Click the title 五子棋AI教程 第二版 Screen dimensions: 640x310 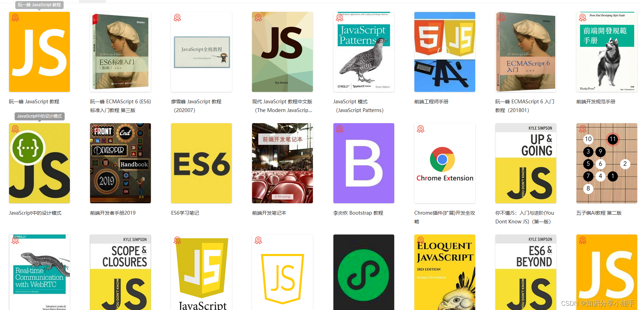click(x=599, y=213)
